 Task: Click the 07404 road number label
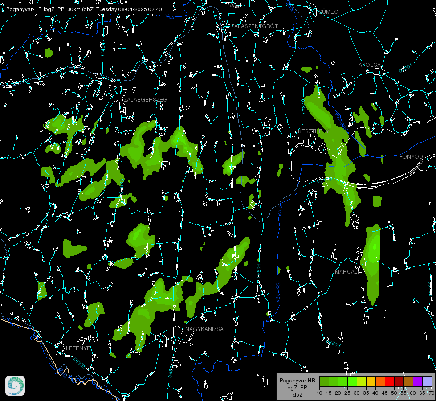[102, 50]
